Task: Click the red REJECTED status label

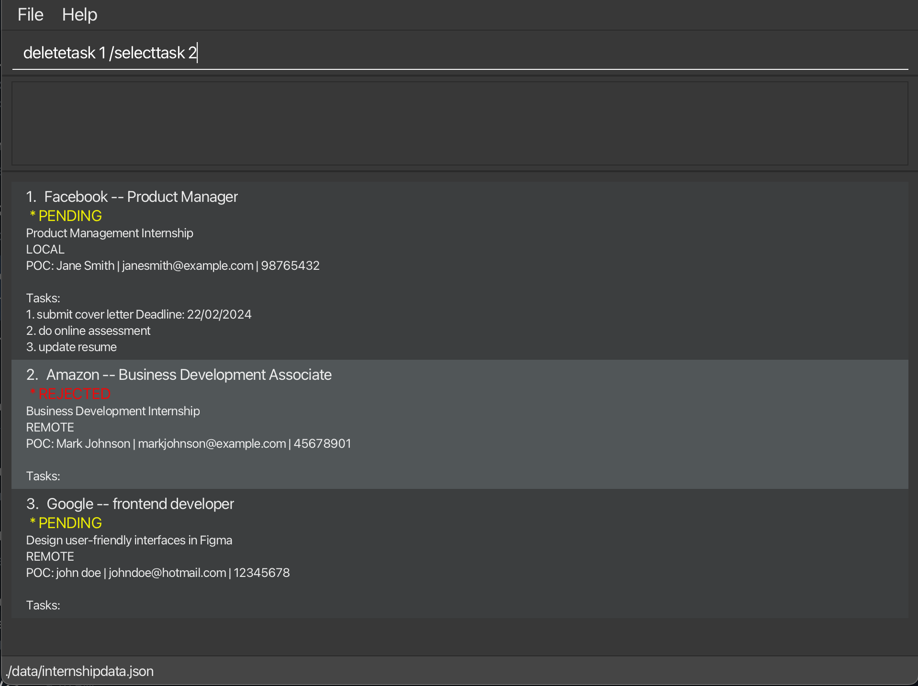Action: [x=70, y=394]
